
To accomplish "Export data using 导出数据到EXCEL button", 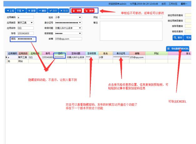I will (x=178, y=49).
